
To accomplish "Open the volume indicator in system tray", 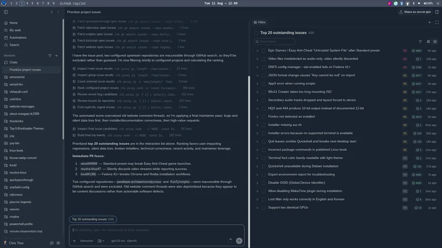I will click(428, 3).
